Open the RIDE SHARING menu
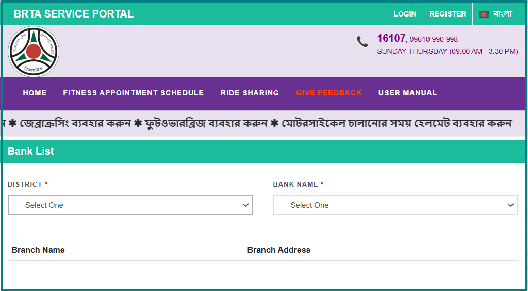 [250, 93]
